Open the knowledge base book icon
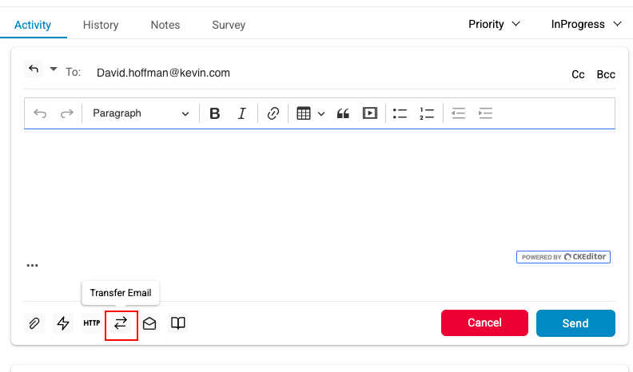 click(178, 323)
